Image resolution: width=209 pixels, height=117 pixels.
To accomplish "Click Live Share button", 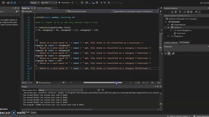I will (205, 3).
